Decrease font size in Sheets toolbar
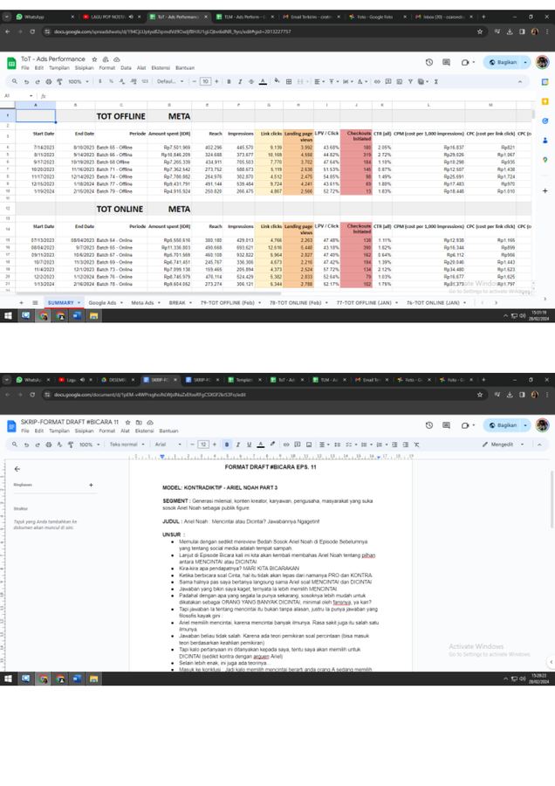The image size is (555, 786). [195, 81]
